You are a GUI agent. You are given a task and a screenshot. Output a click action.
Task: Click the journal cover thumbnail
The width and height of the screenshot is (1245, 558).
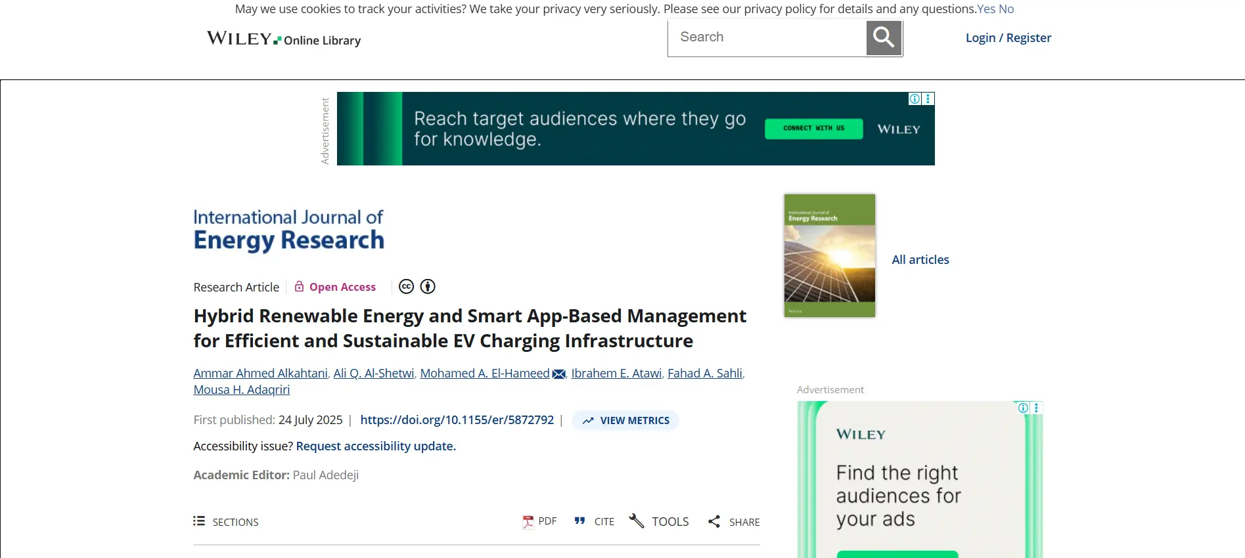pyautogui.click(x=830, y=255)
